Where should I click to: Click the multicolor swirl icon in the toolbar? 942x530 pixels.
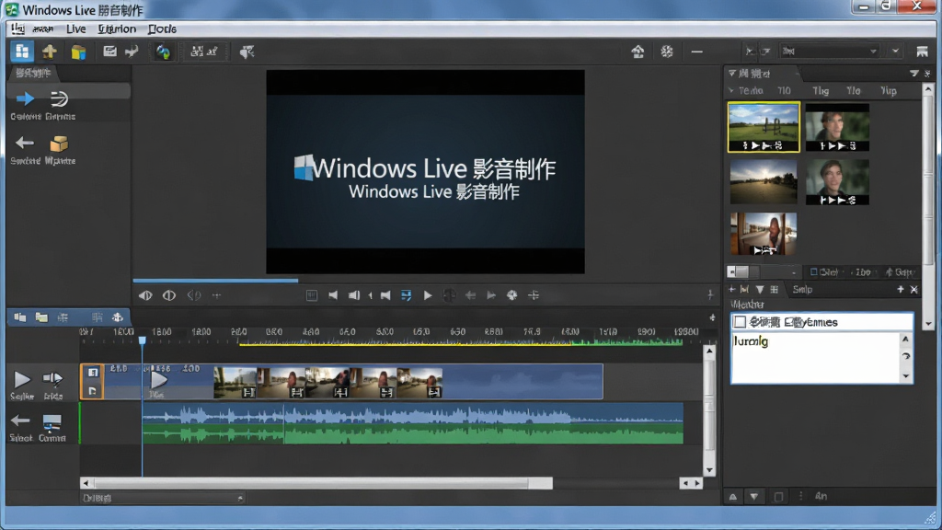[x=163, y=52]
